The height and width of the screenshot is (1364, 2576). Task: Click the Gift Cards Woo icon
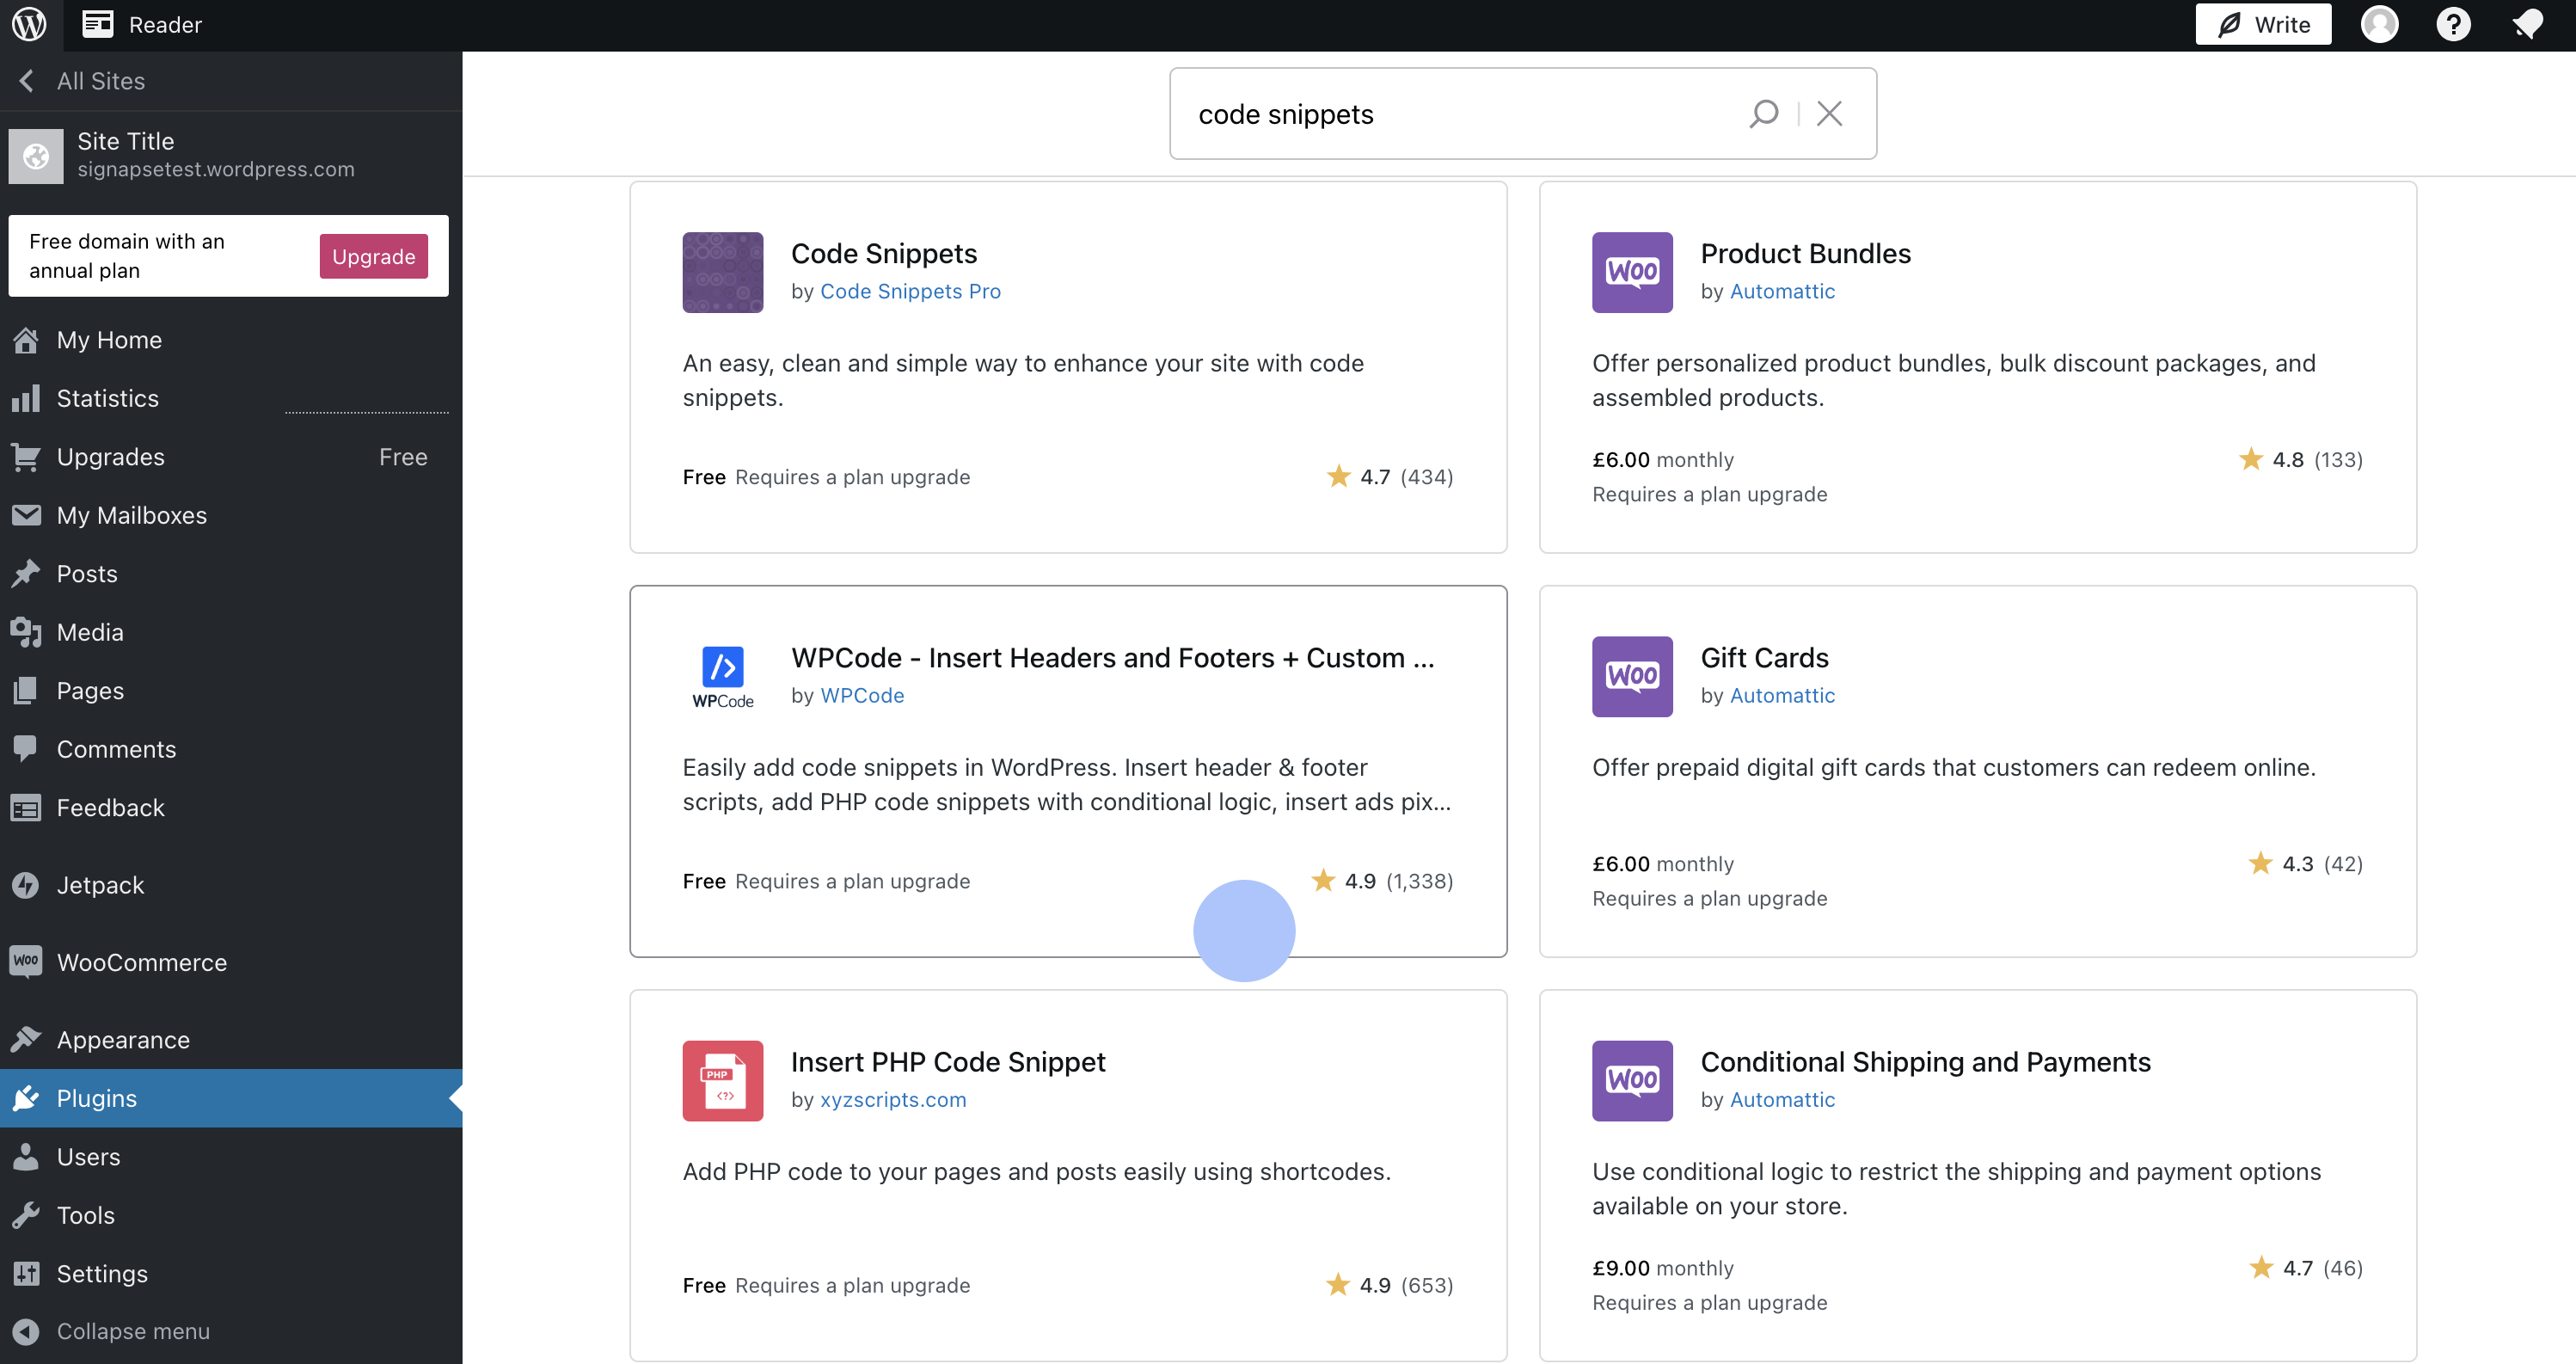pos(1632,676)
